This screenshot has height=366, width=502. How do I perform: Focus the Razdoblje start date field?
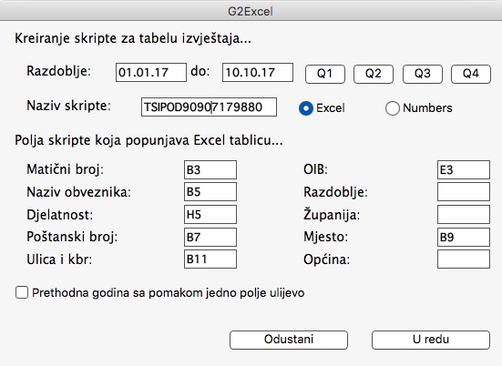151,72
